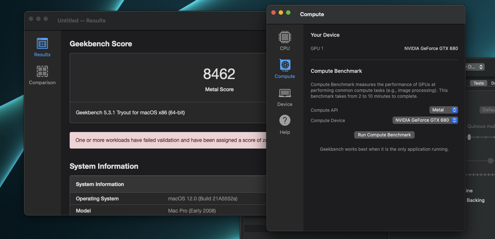Switch to the Tests tab in background window

[478, 83]
